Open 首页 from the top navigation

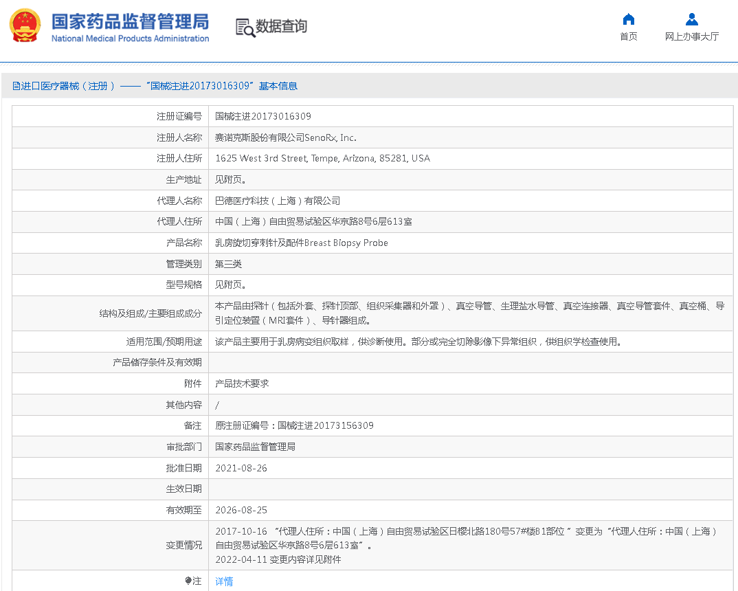[627, 37]
